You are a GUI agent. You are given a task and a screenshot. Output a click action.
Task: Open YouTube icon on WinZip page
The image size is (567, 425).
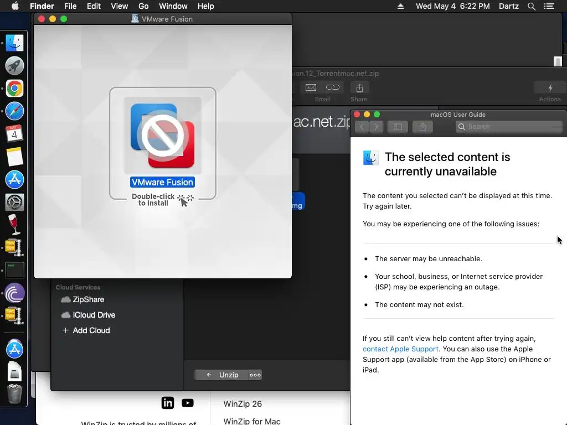click(187, 403)
